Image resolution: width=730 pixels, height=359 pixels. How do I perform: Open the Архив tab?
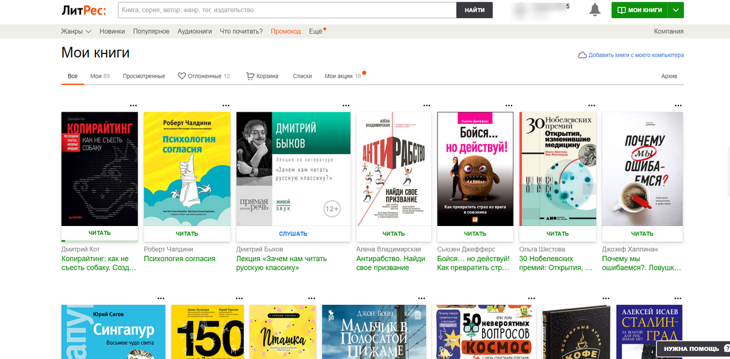click(x=669, y=76)
